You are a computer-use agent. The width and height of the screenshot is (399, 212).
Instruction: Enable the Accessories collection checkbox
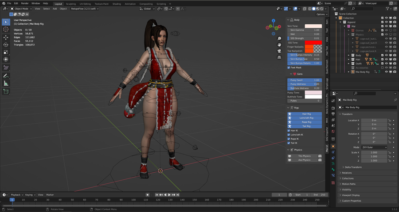tap(382, 68)
